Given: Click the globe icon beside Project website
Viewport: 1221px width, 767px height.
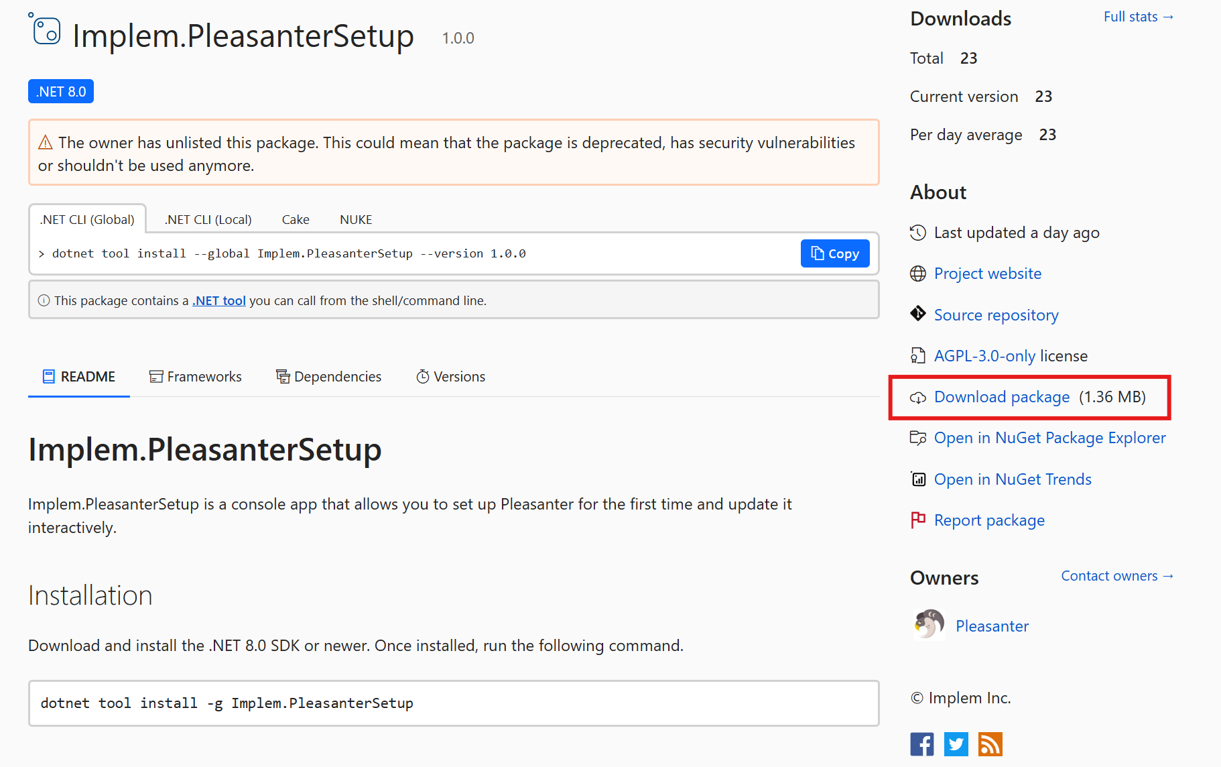Looking at the screenshot, I should (x=917, y=274).
